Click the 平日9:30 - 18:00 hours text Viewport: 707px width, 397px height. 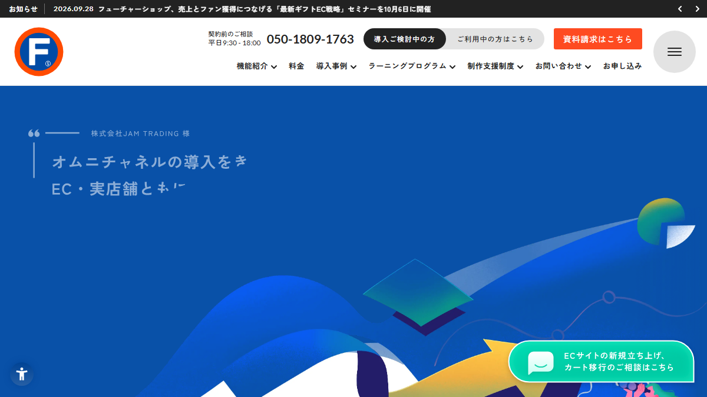tap(234, 43)
